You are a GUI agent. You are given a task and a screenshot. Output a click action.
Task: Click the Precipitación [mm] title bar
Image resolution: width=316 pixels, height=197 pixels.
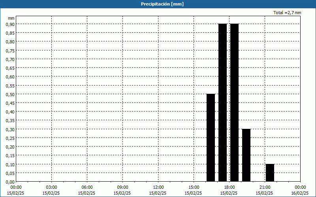coord(158,4)
